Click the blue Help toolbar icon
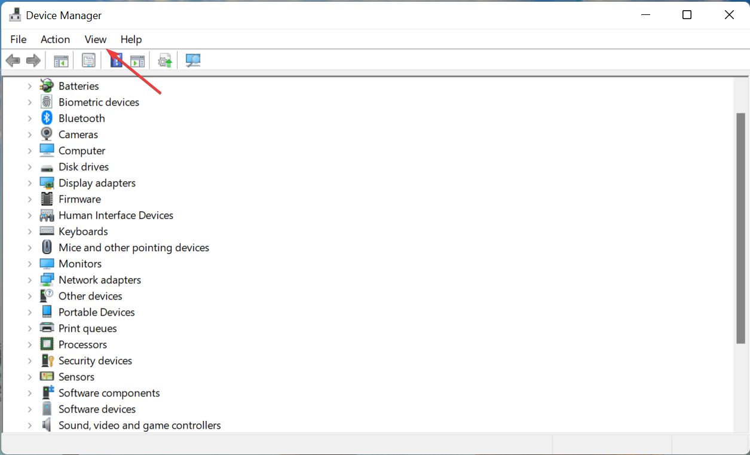This screenshot has width=750, height=455. 117,60
